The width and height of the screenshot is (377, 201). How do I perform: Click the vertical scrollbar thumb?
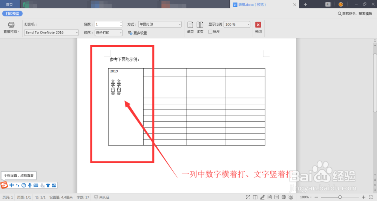pyautogui.click(x=375, y=83)
